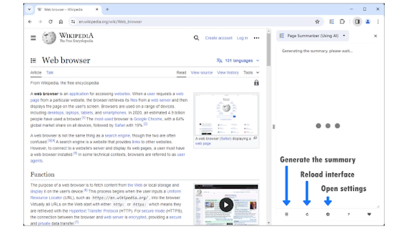Play the video thumbnail in Function section

[x=226, y=205]
